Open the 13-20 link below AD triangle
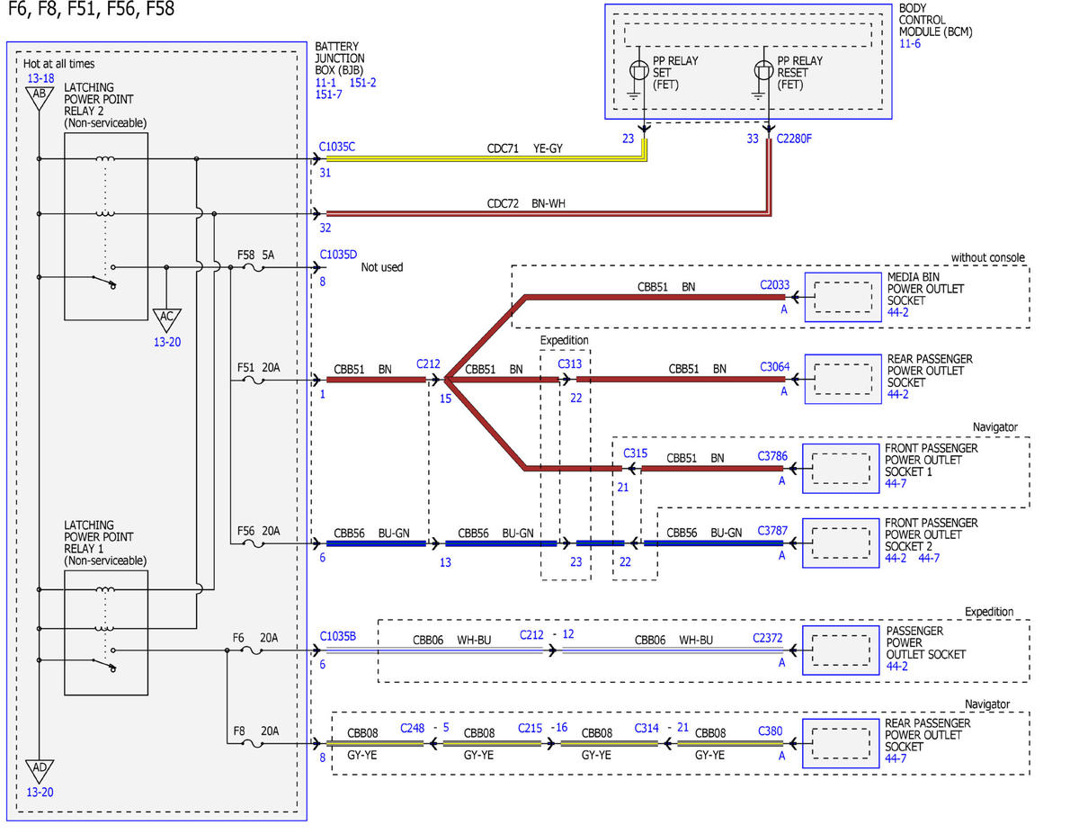 coord(40,792)
